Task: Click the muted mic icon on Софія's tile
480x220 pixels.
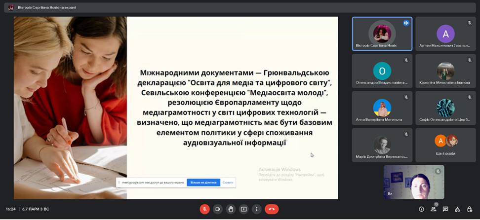Action: (x=469, y=97)
